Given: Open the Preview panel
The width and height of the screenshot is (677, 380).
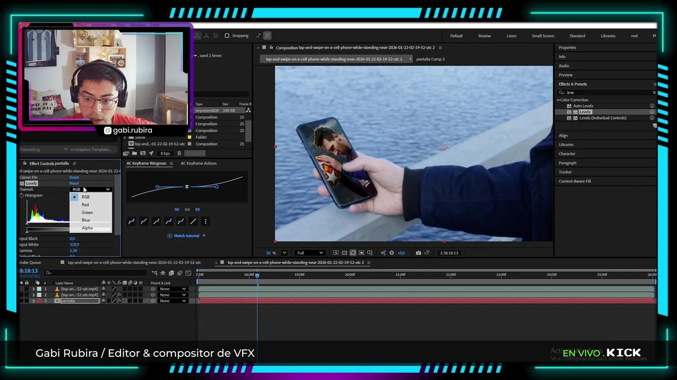Looking at the screenshot, I should coord(565,75).
